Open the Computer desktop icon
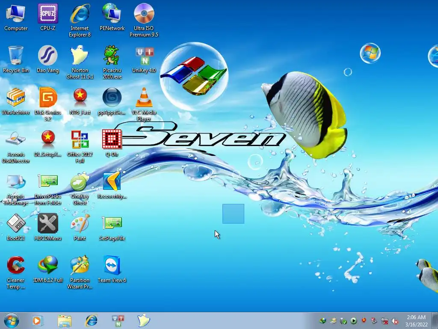 click(x=16, y=17)
